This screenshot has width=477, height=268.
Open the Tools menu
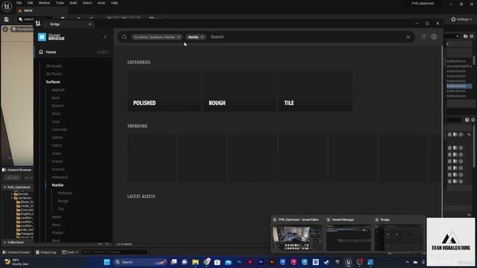[60, 3]
